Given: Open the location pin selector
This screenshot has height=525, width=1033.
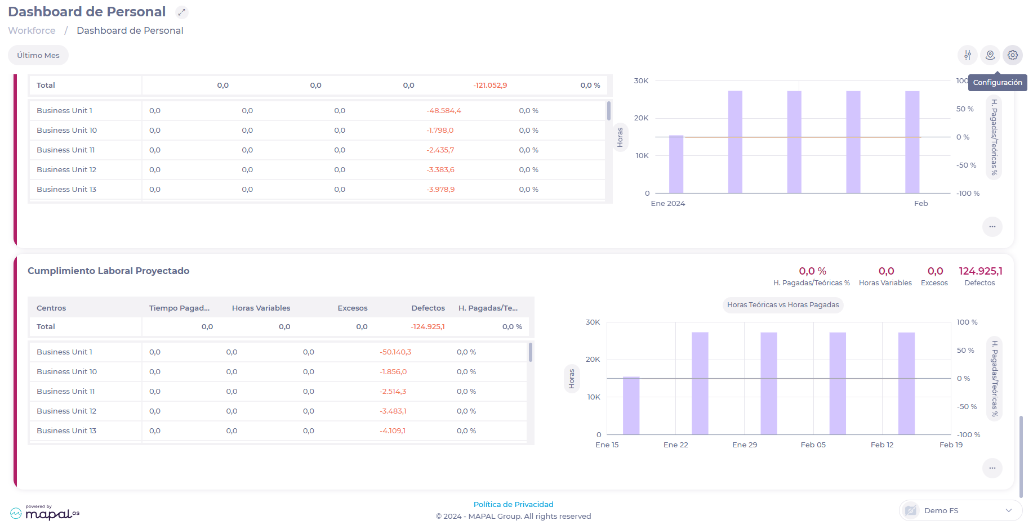Looking at the screenshot, I should (x=990, y=55).
